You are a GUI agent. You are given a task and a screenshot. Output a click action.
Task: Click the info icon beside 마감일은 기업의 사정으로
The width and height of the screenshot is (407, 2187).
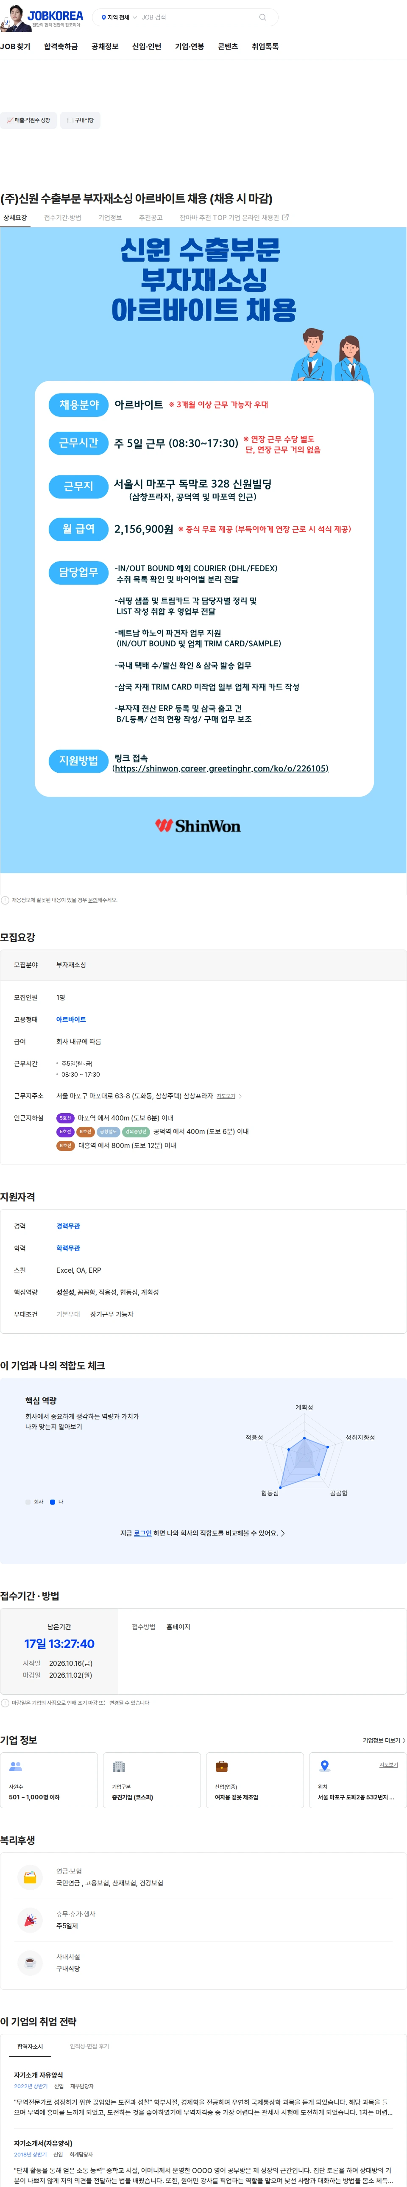5,1703
